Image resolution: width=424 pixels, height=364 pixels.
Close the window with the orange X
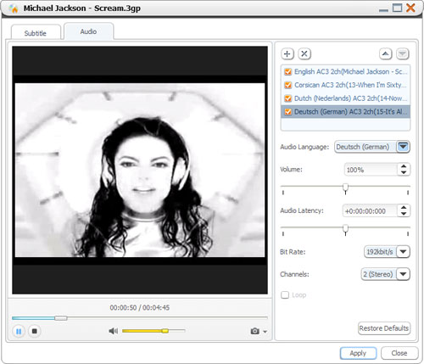click(x=410, y=8)
